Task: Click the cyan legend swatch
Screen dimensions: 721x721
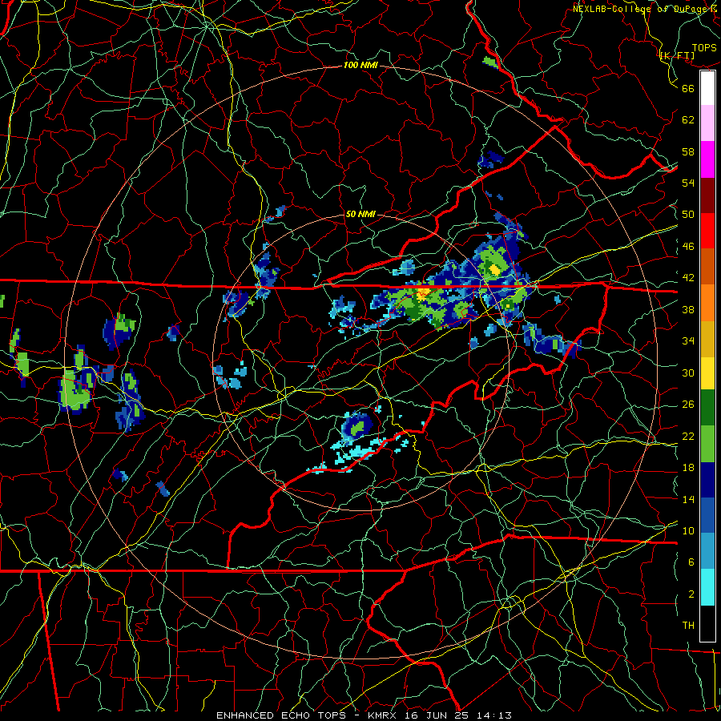Action: (x=707, y=587)
